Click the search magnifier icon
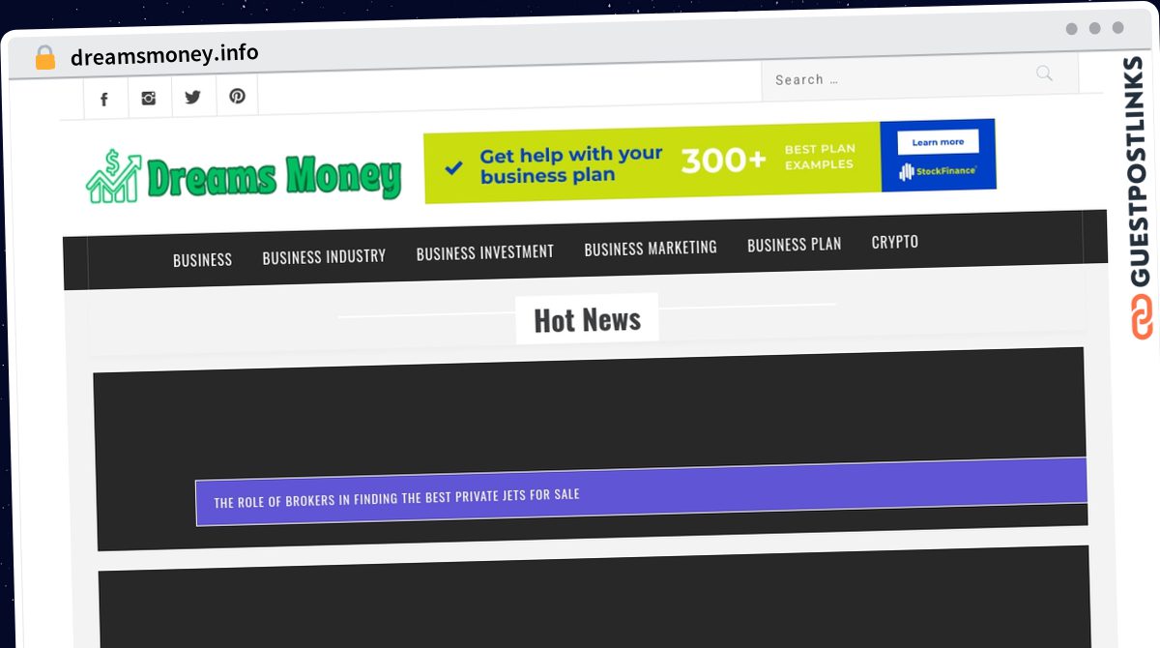The image size is (1160, 648). point(1044,74)
